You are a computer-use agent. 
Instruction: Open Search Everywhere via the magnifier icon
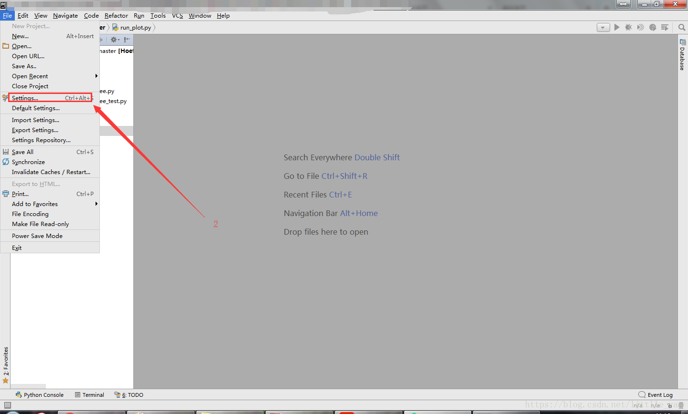coord(681,27)
